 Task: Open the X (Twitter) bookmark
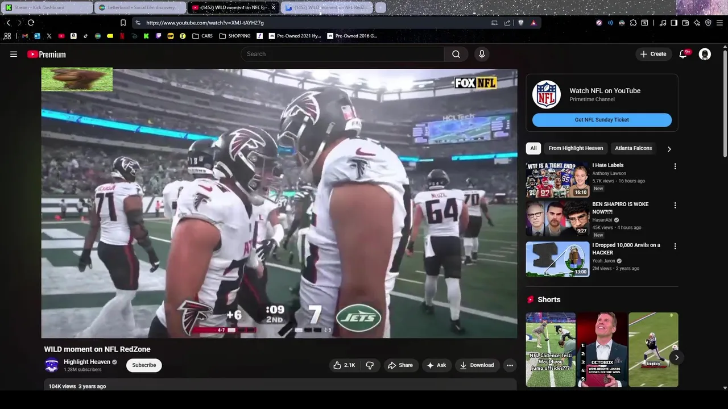coord(49,36)
